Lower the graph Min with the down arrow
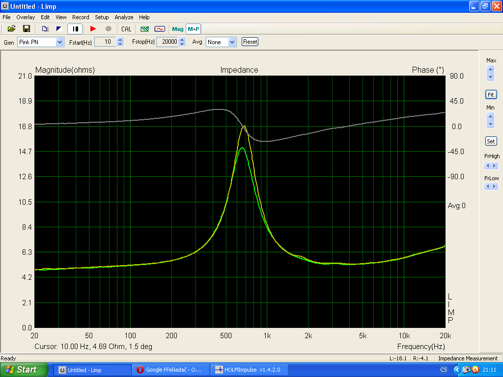The height and width of the screenshot is (377, 503). (x=490, y=124)
